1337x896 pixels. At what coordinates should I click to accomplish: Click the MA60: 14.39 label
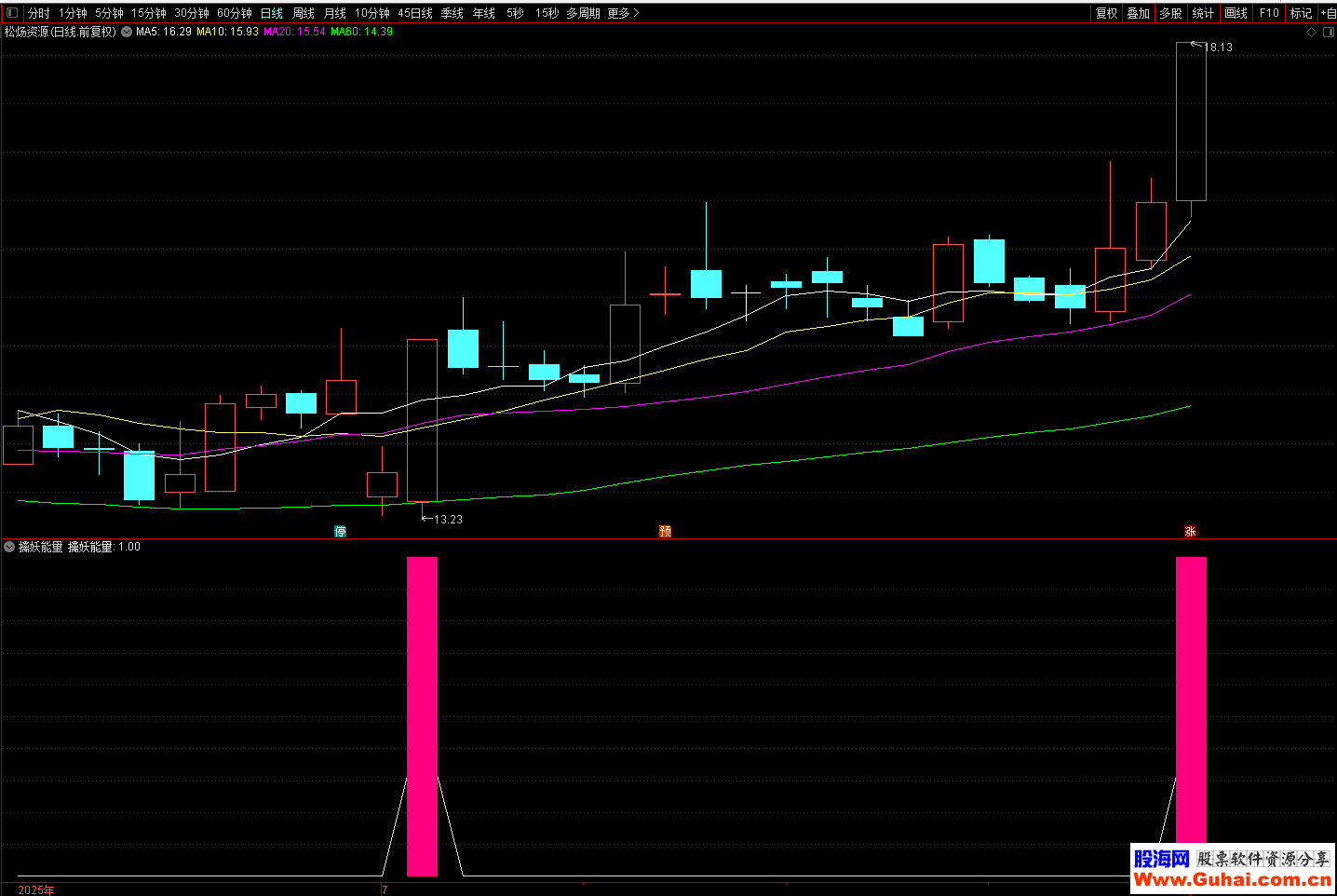[361, 32]
